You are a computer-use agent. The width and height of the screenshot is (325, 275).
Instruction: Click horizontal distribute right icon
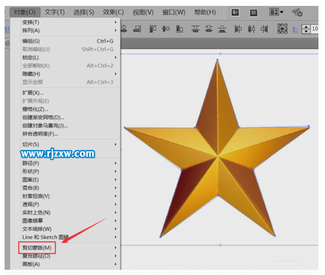point(264,29)
